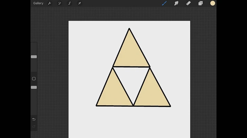This screenshot has width=247, height=138.
Task: Open the active color swatch picker
Action: click(213, 3)
